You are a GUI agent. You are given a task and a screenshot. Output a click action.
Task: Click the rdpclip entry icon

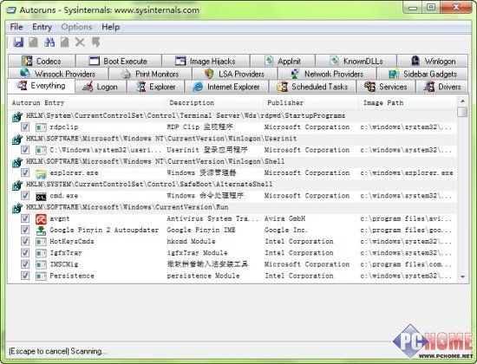[x=41, y=127]
